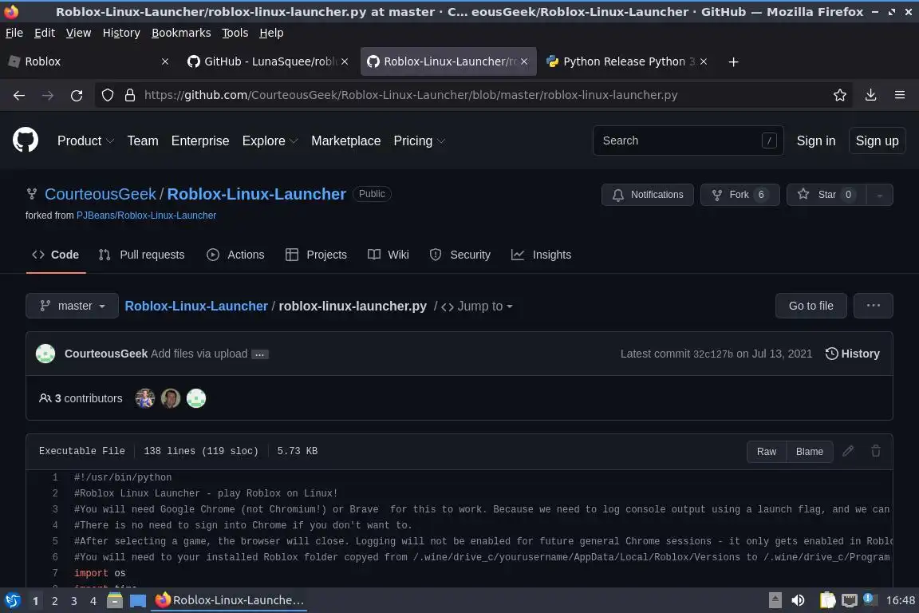Screen dimensions: 919x613
Task: Open Firefox downloads panel
Action: 870,95
